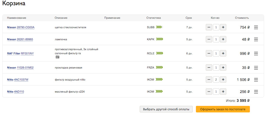267x116 pixels.
Task: Click the "Стоимость" column header
Action: tap(242, 18)
